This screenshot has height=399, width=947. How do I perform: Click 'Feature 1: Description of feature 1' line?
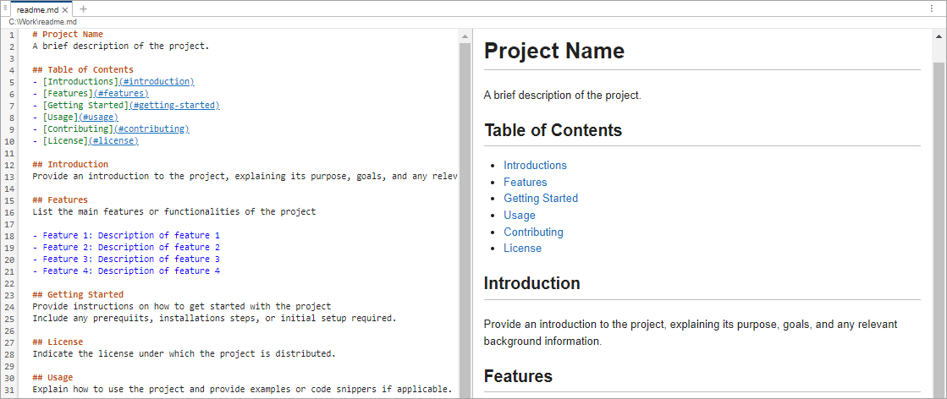(126, 235)
